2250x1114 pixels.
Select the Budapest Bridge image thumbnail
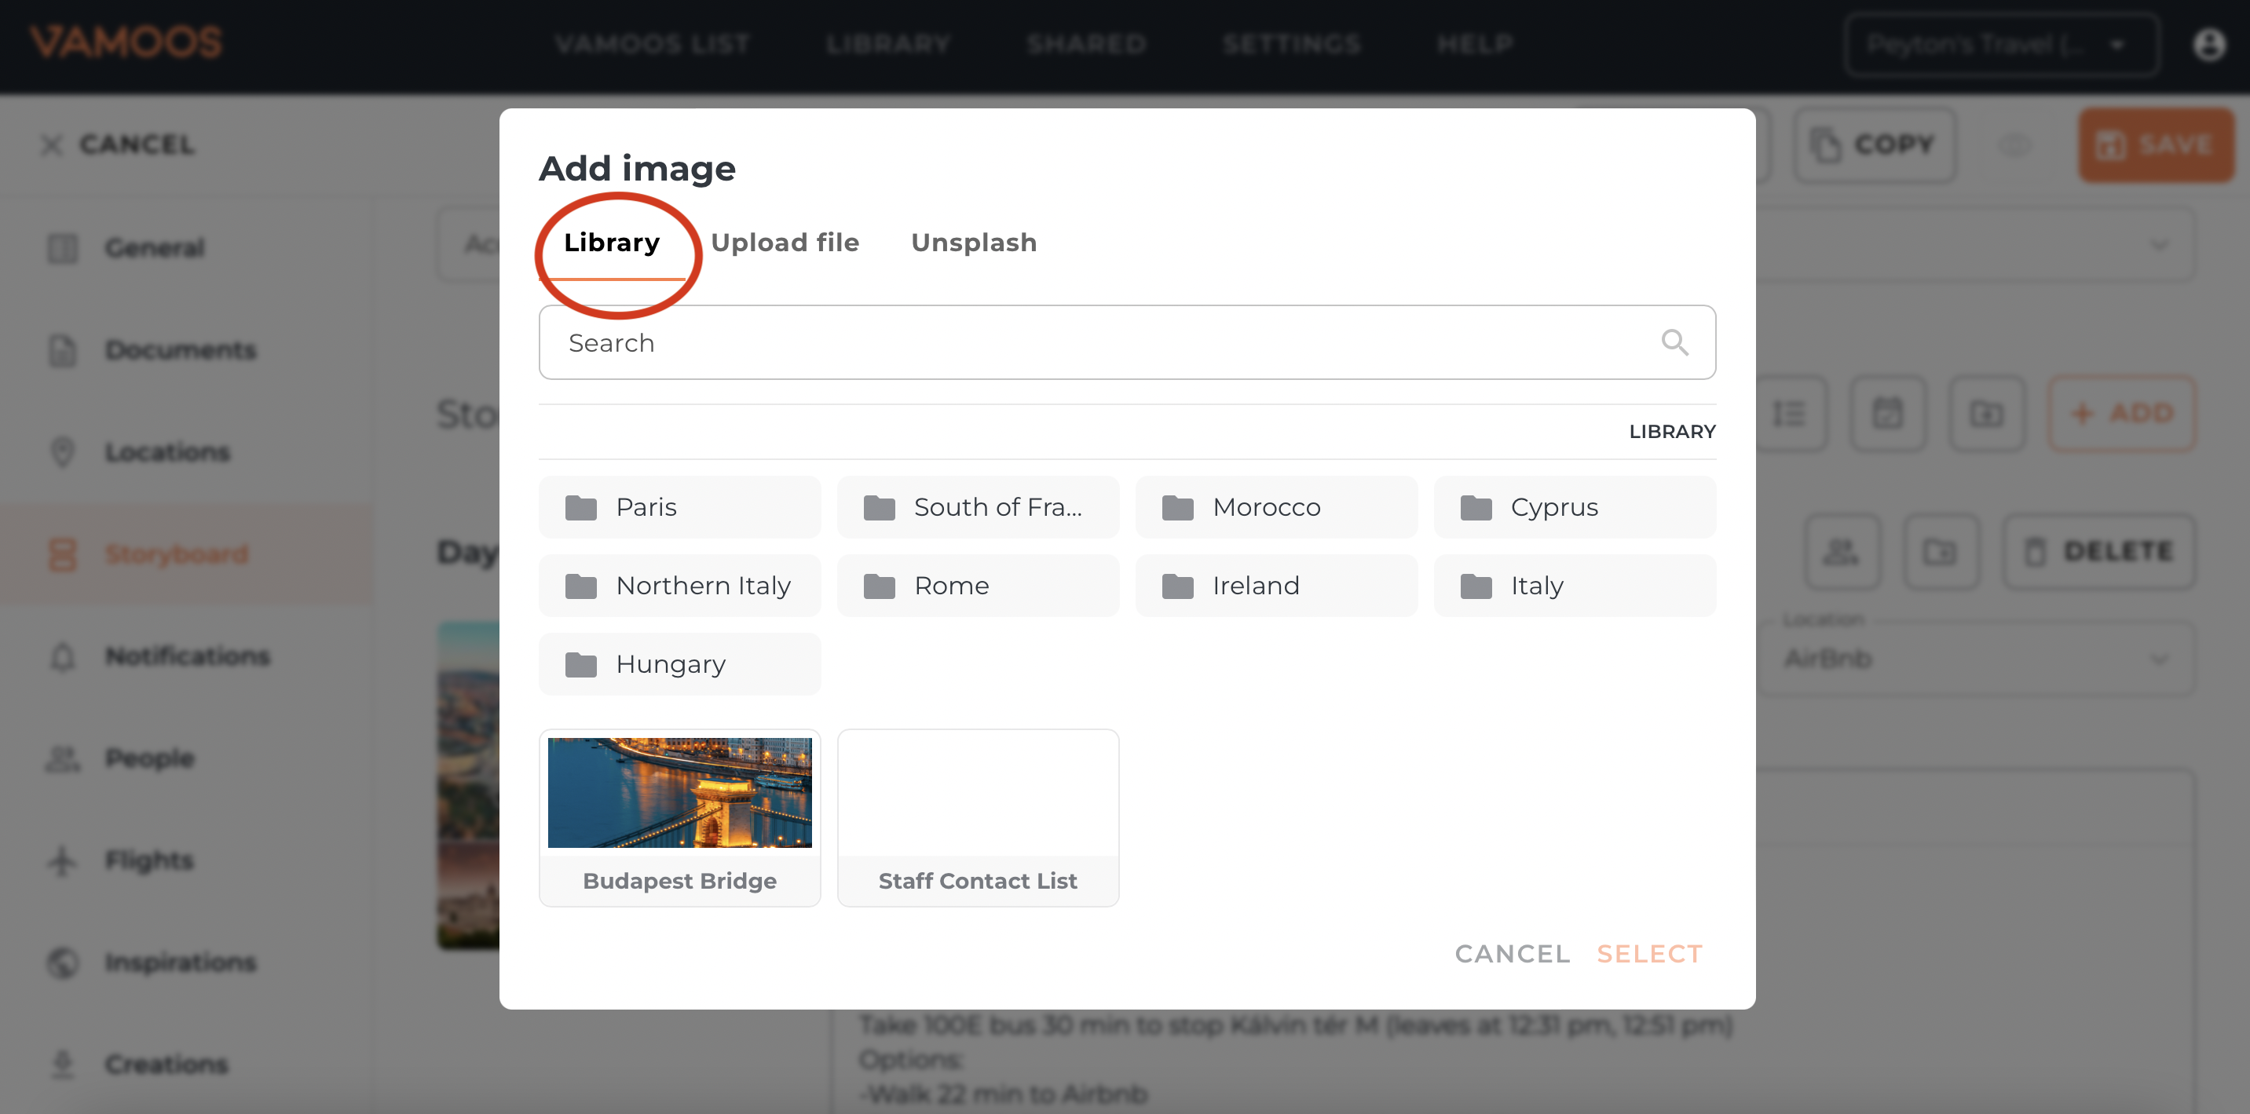[x=679, y=793]
